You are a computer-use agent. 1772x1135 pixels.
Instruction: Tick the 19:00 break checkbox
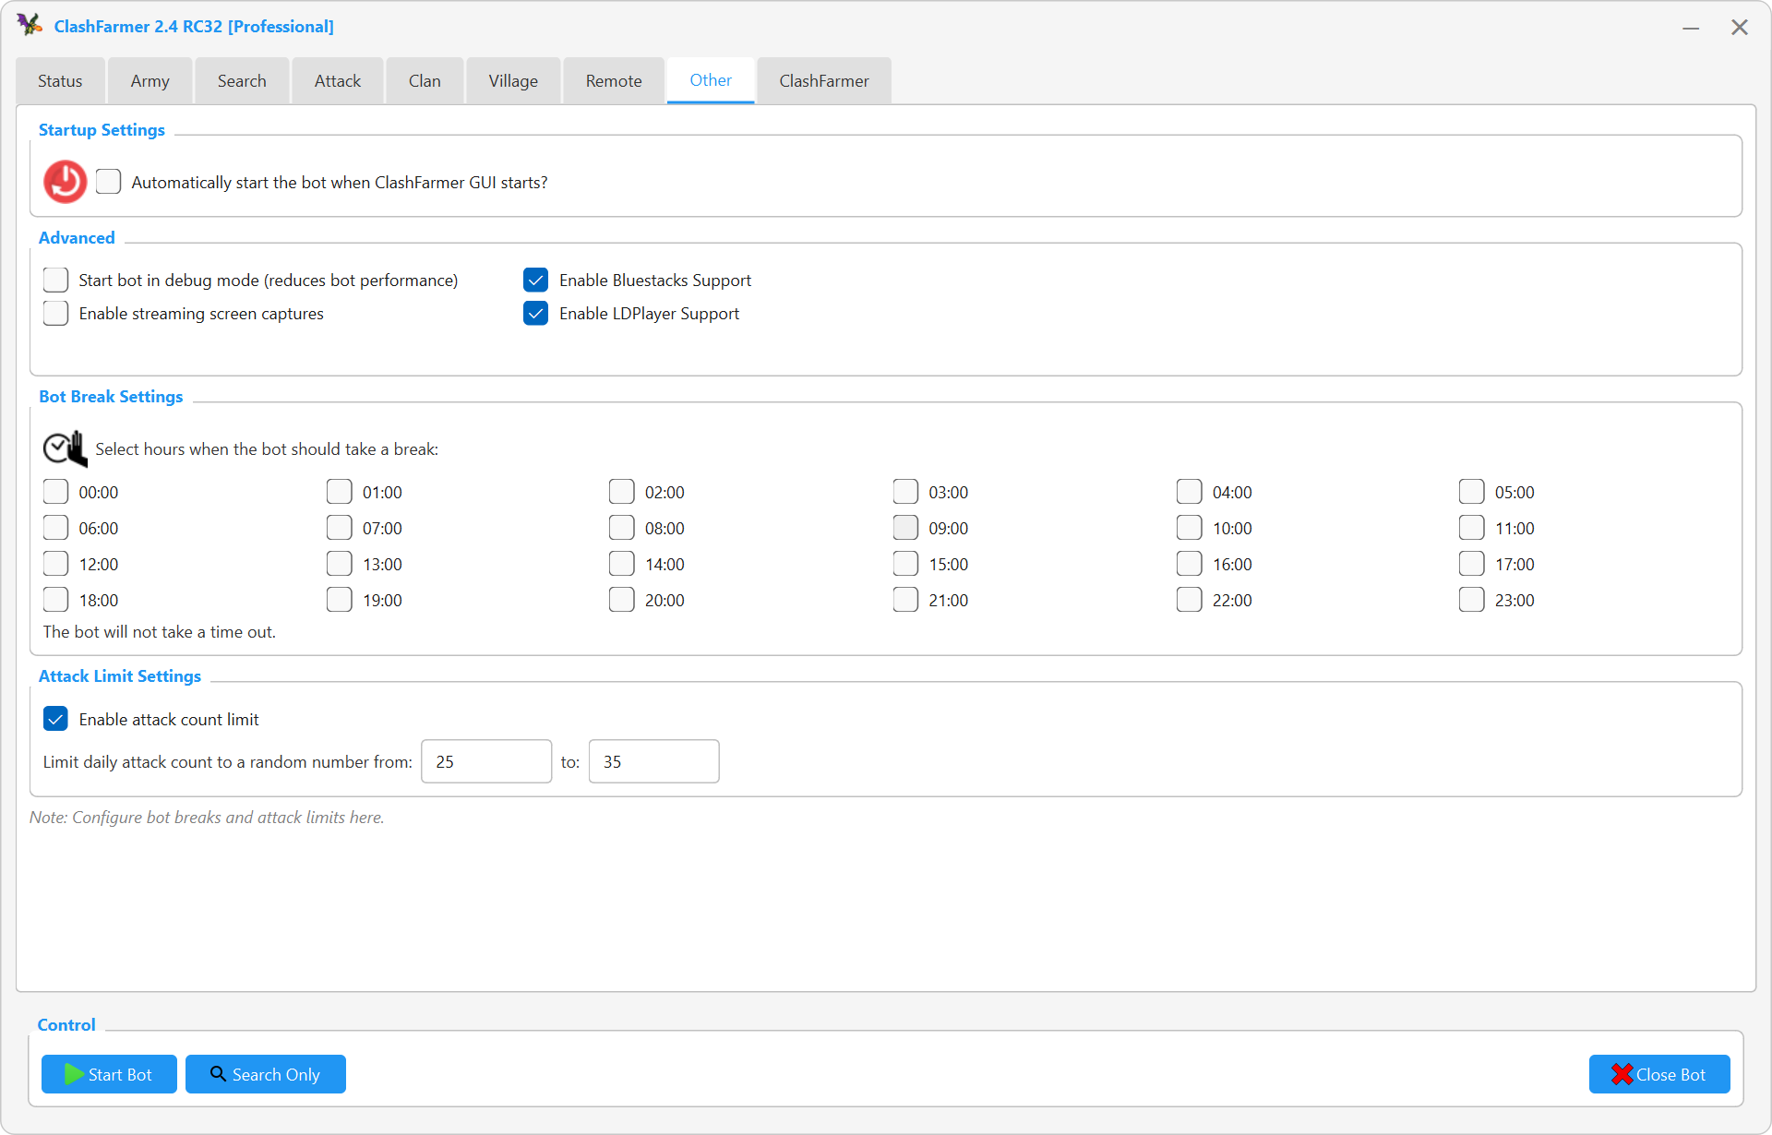(x=339, y=599)
